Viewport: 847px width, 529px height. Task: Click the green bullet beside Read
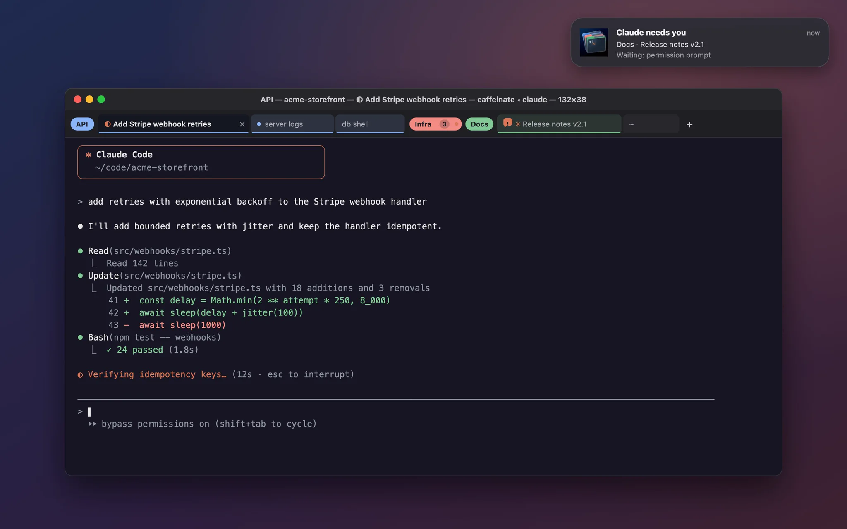(80, 251)
